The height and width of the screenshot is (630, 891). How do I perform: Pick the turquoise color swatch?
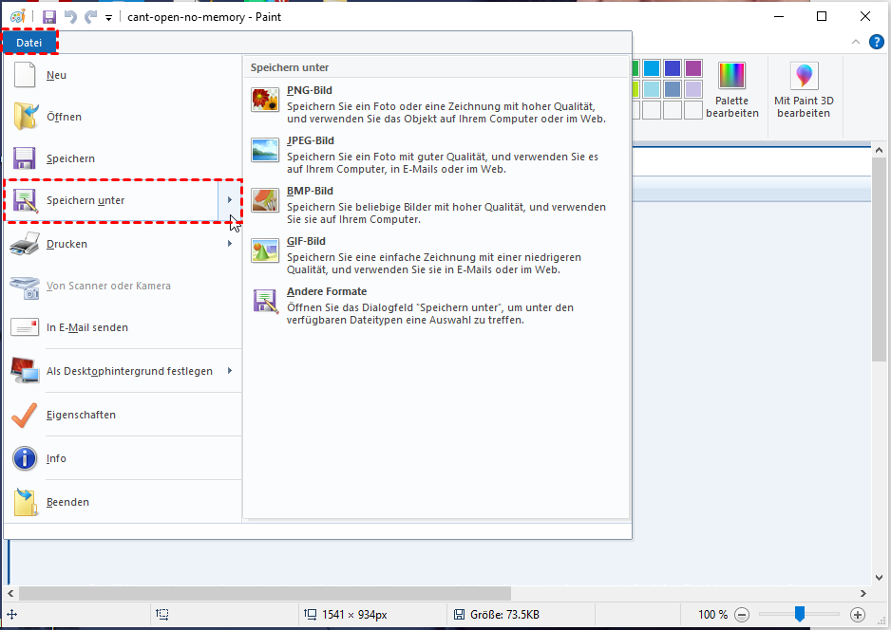[x=652, y=68]
